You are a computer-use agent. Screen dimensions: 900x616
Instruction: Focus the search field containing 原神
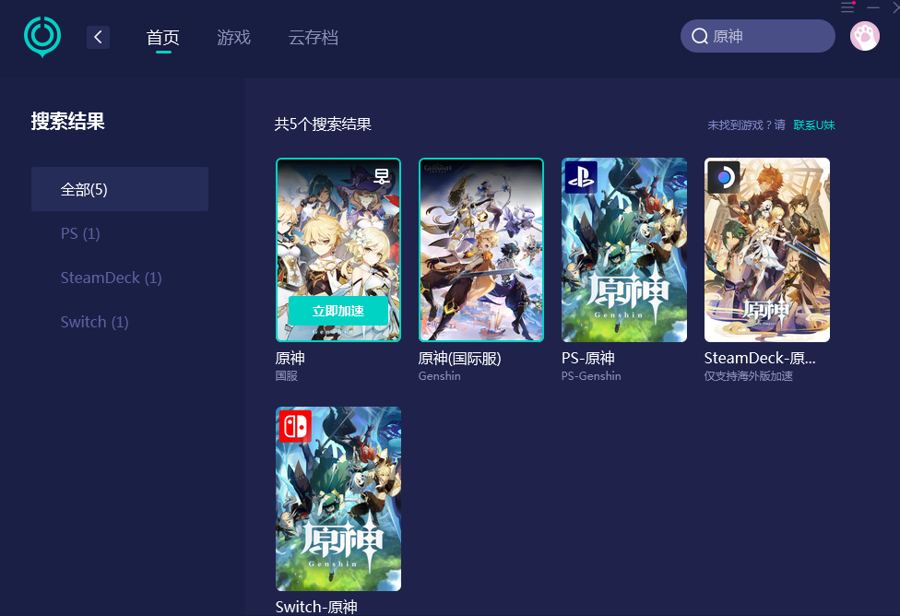[758, 36]
